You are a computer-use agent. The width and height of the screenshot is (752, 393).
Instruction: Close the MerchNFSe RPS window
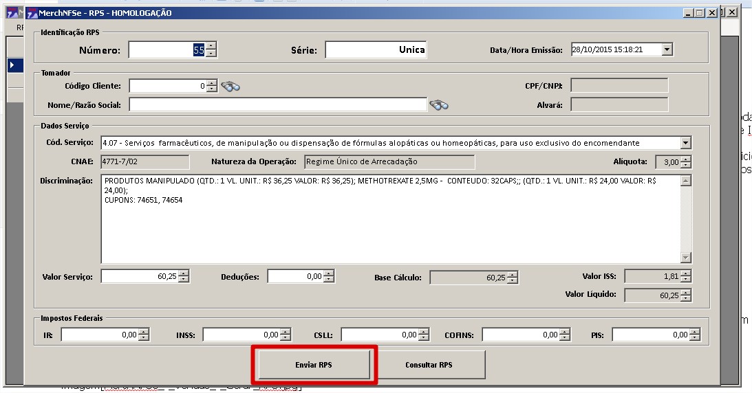pos(711,13)
